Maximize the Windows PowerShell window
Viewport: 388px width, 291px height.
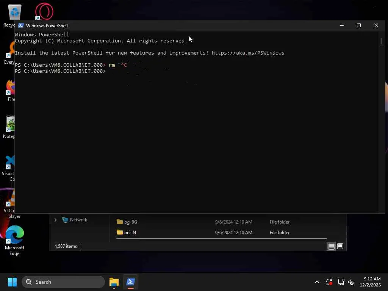click(x=359, y=25)
